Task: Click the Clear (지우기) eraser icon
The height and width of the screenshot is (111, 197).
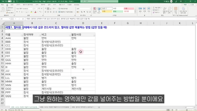Action: click(x=154, y=12)
